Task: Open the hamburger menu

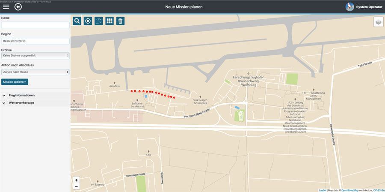Action: point(6,7)
